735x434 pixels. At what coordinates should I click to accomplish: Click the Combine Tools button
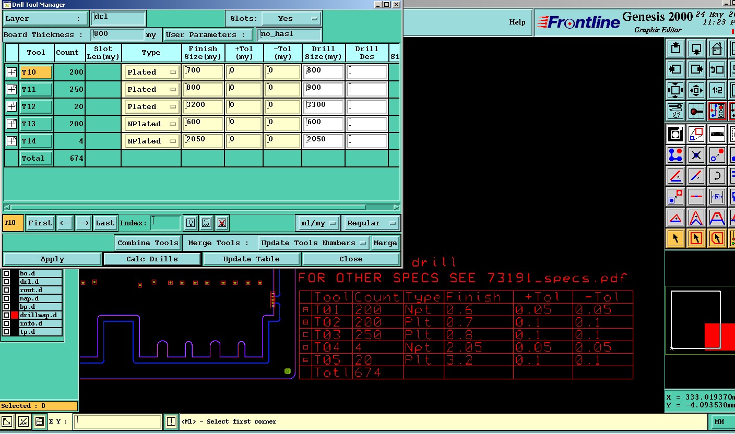(148, 243)
